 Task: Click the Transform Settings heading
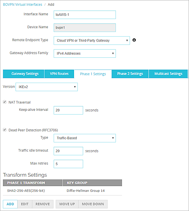25,175
